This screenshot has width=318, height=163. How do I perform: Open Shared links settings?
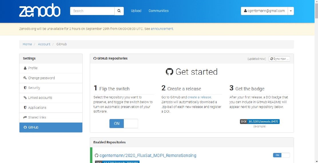click(x=51, y=118)
